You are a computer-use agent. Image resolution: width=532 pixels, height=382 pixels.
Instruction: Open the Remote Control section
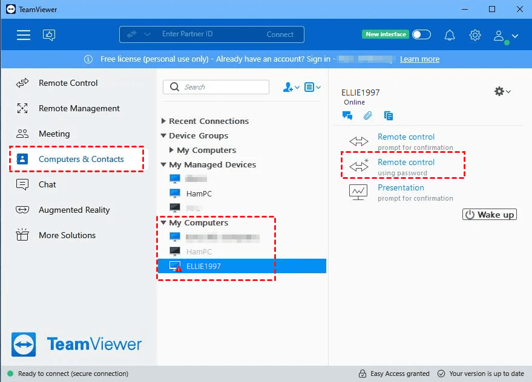click(x=68, y=83)
